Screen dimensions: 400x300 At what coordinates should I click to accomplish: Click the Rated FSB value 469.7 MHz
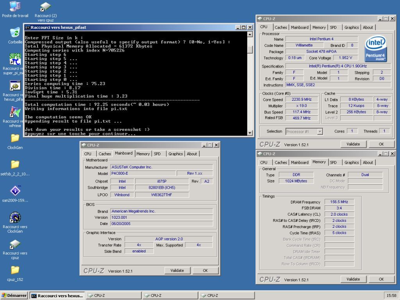(x=302, y=118)
